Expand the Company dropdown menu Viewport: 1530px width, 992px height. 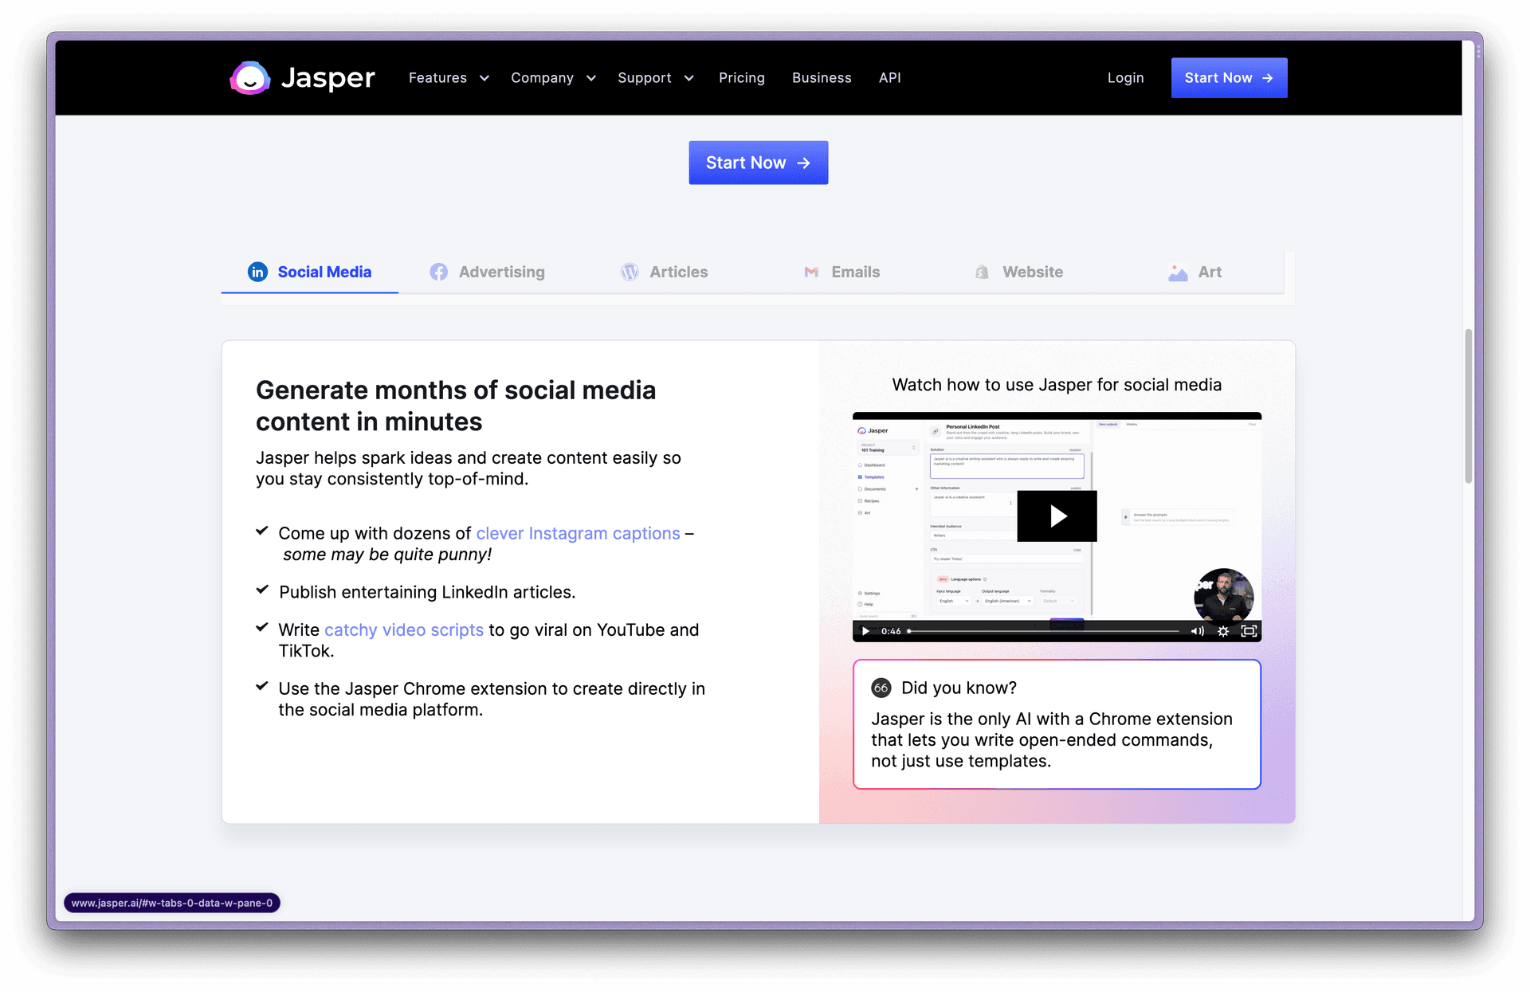click(x=553, y=78)
